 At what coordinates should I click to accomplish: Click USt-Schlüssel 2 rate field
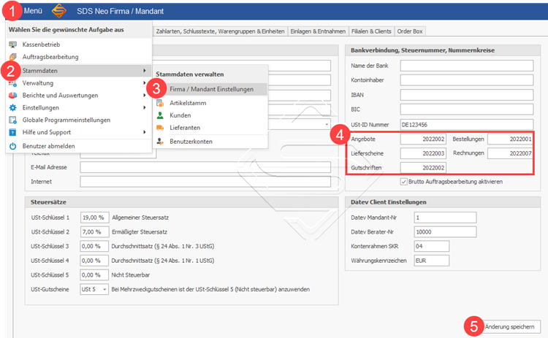(x=94, y=232)
